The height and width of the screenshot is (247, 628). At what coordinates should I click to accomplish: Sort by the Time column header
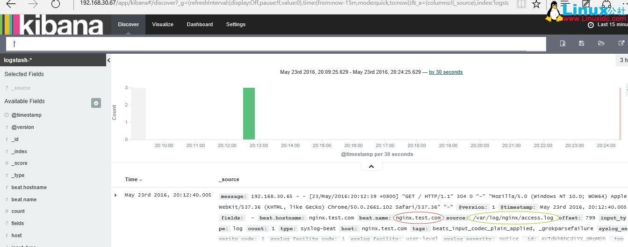(x=131, y=179)
